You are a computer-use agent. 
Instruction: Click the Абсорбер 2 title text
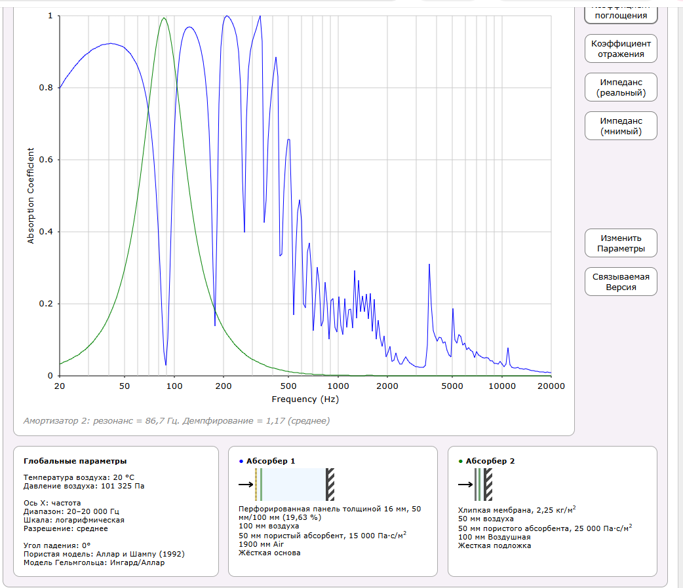tap(490, 461)
